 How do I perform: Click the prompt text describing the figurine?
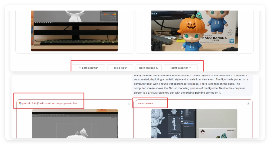tap(192, 84)
